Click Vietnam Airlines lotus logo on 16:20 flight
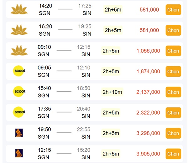The image size is (188, 163). [19, 30]
